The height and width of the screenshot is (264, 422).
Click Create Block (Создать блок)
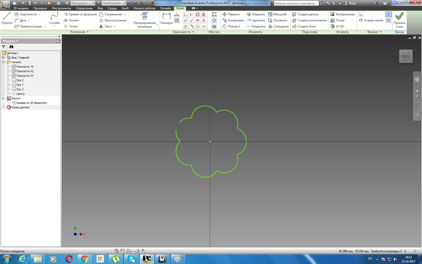(304, 26)
